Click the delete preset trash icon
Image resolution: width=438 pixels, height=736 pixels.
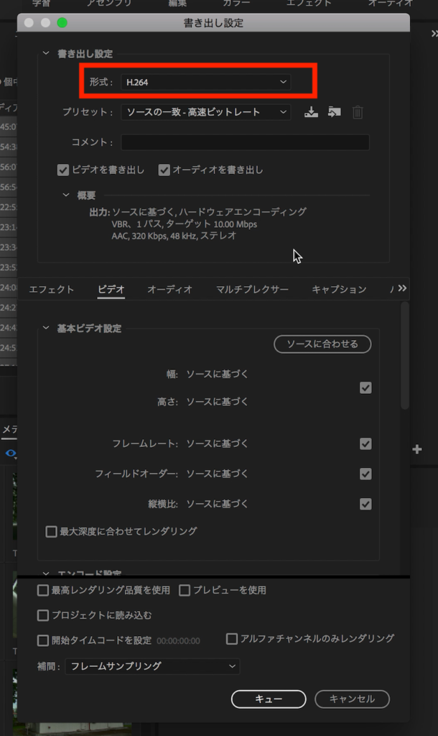pyautogui.click(x=358, y=112)
